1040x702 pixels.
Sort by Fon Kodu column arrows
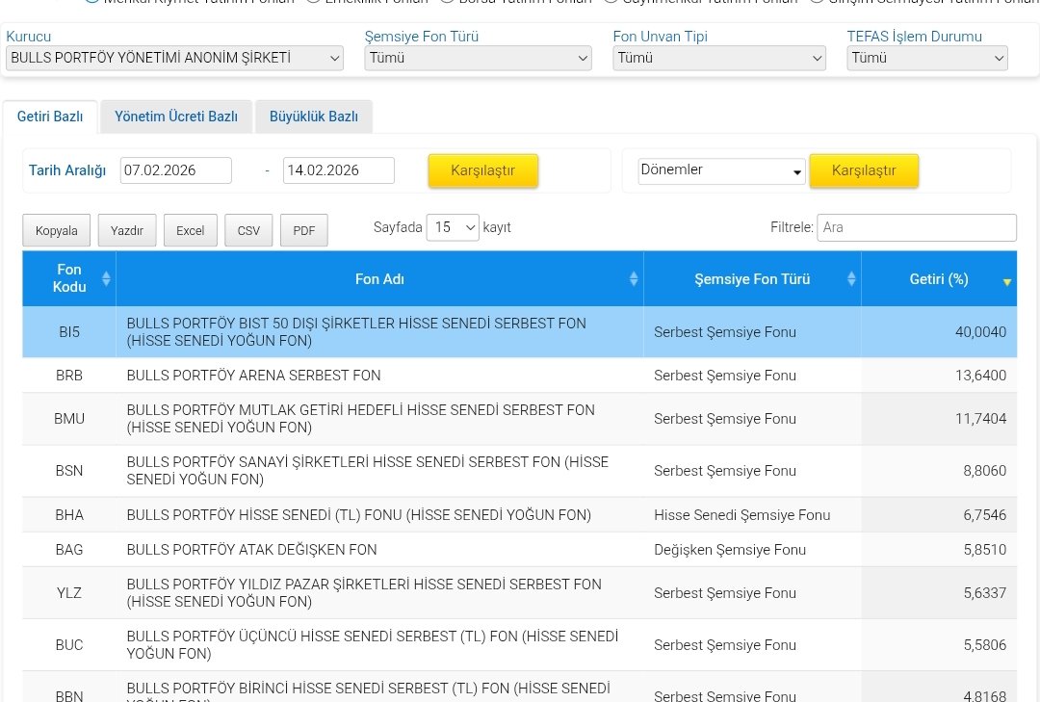pos(106,278)
